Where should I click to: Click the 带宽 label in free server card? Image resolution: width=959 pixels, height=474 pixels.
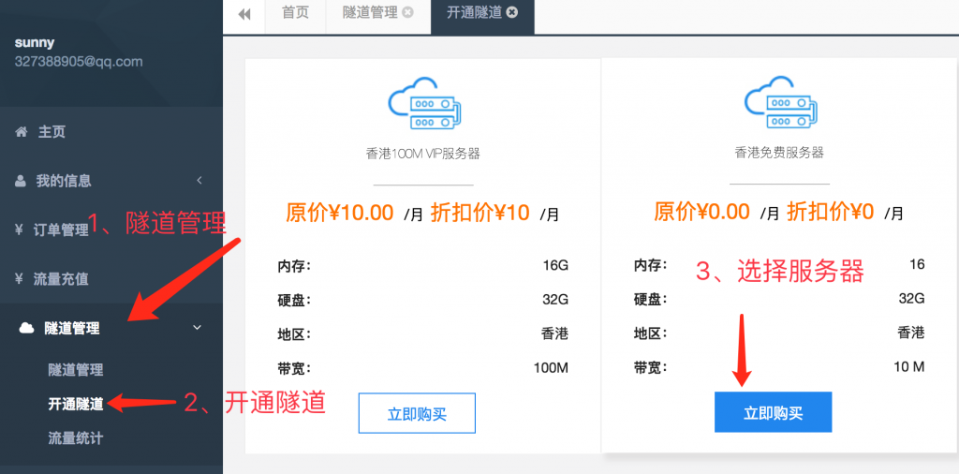650,367
